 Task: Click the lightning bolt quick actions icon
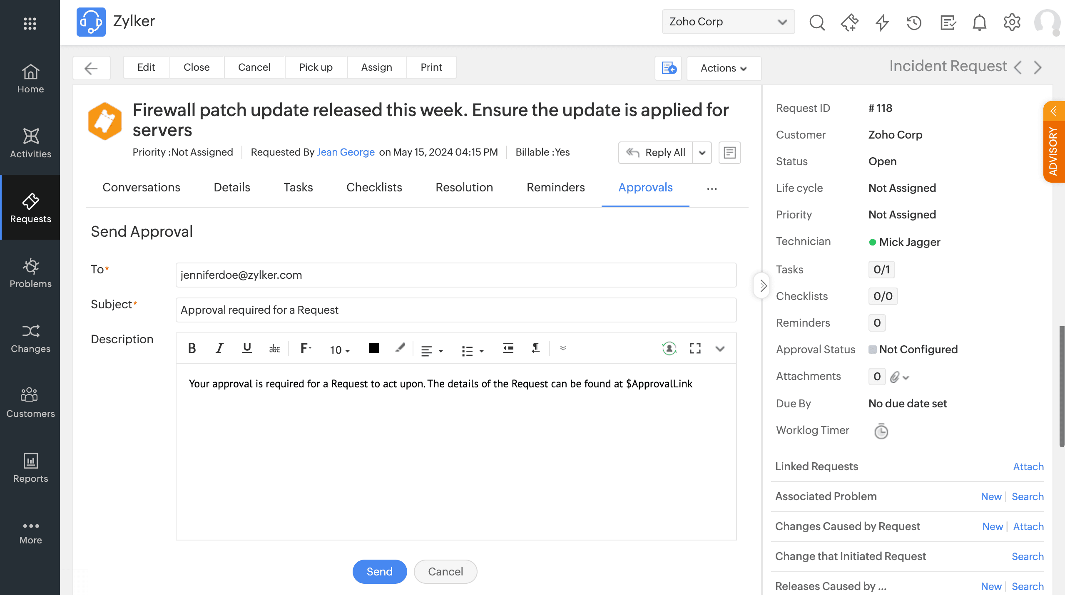pos(882,22)
